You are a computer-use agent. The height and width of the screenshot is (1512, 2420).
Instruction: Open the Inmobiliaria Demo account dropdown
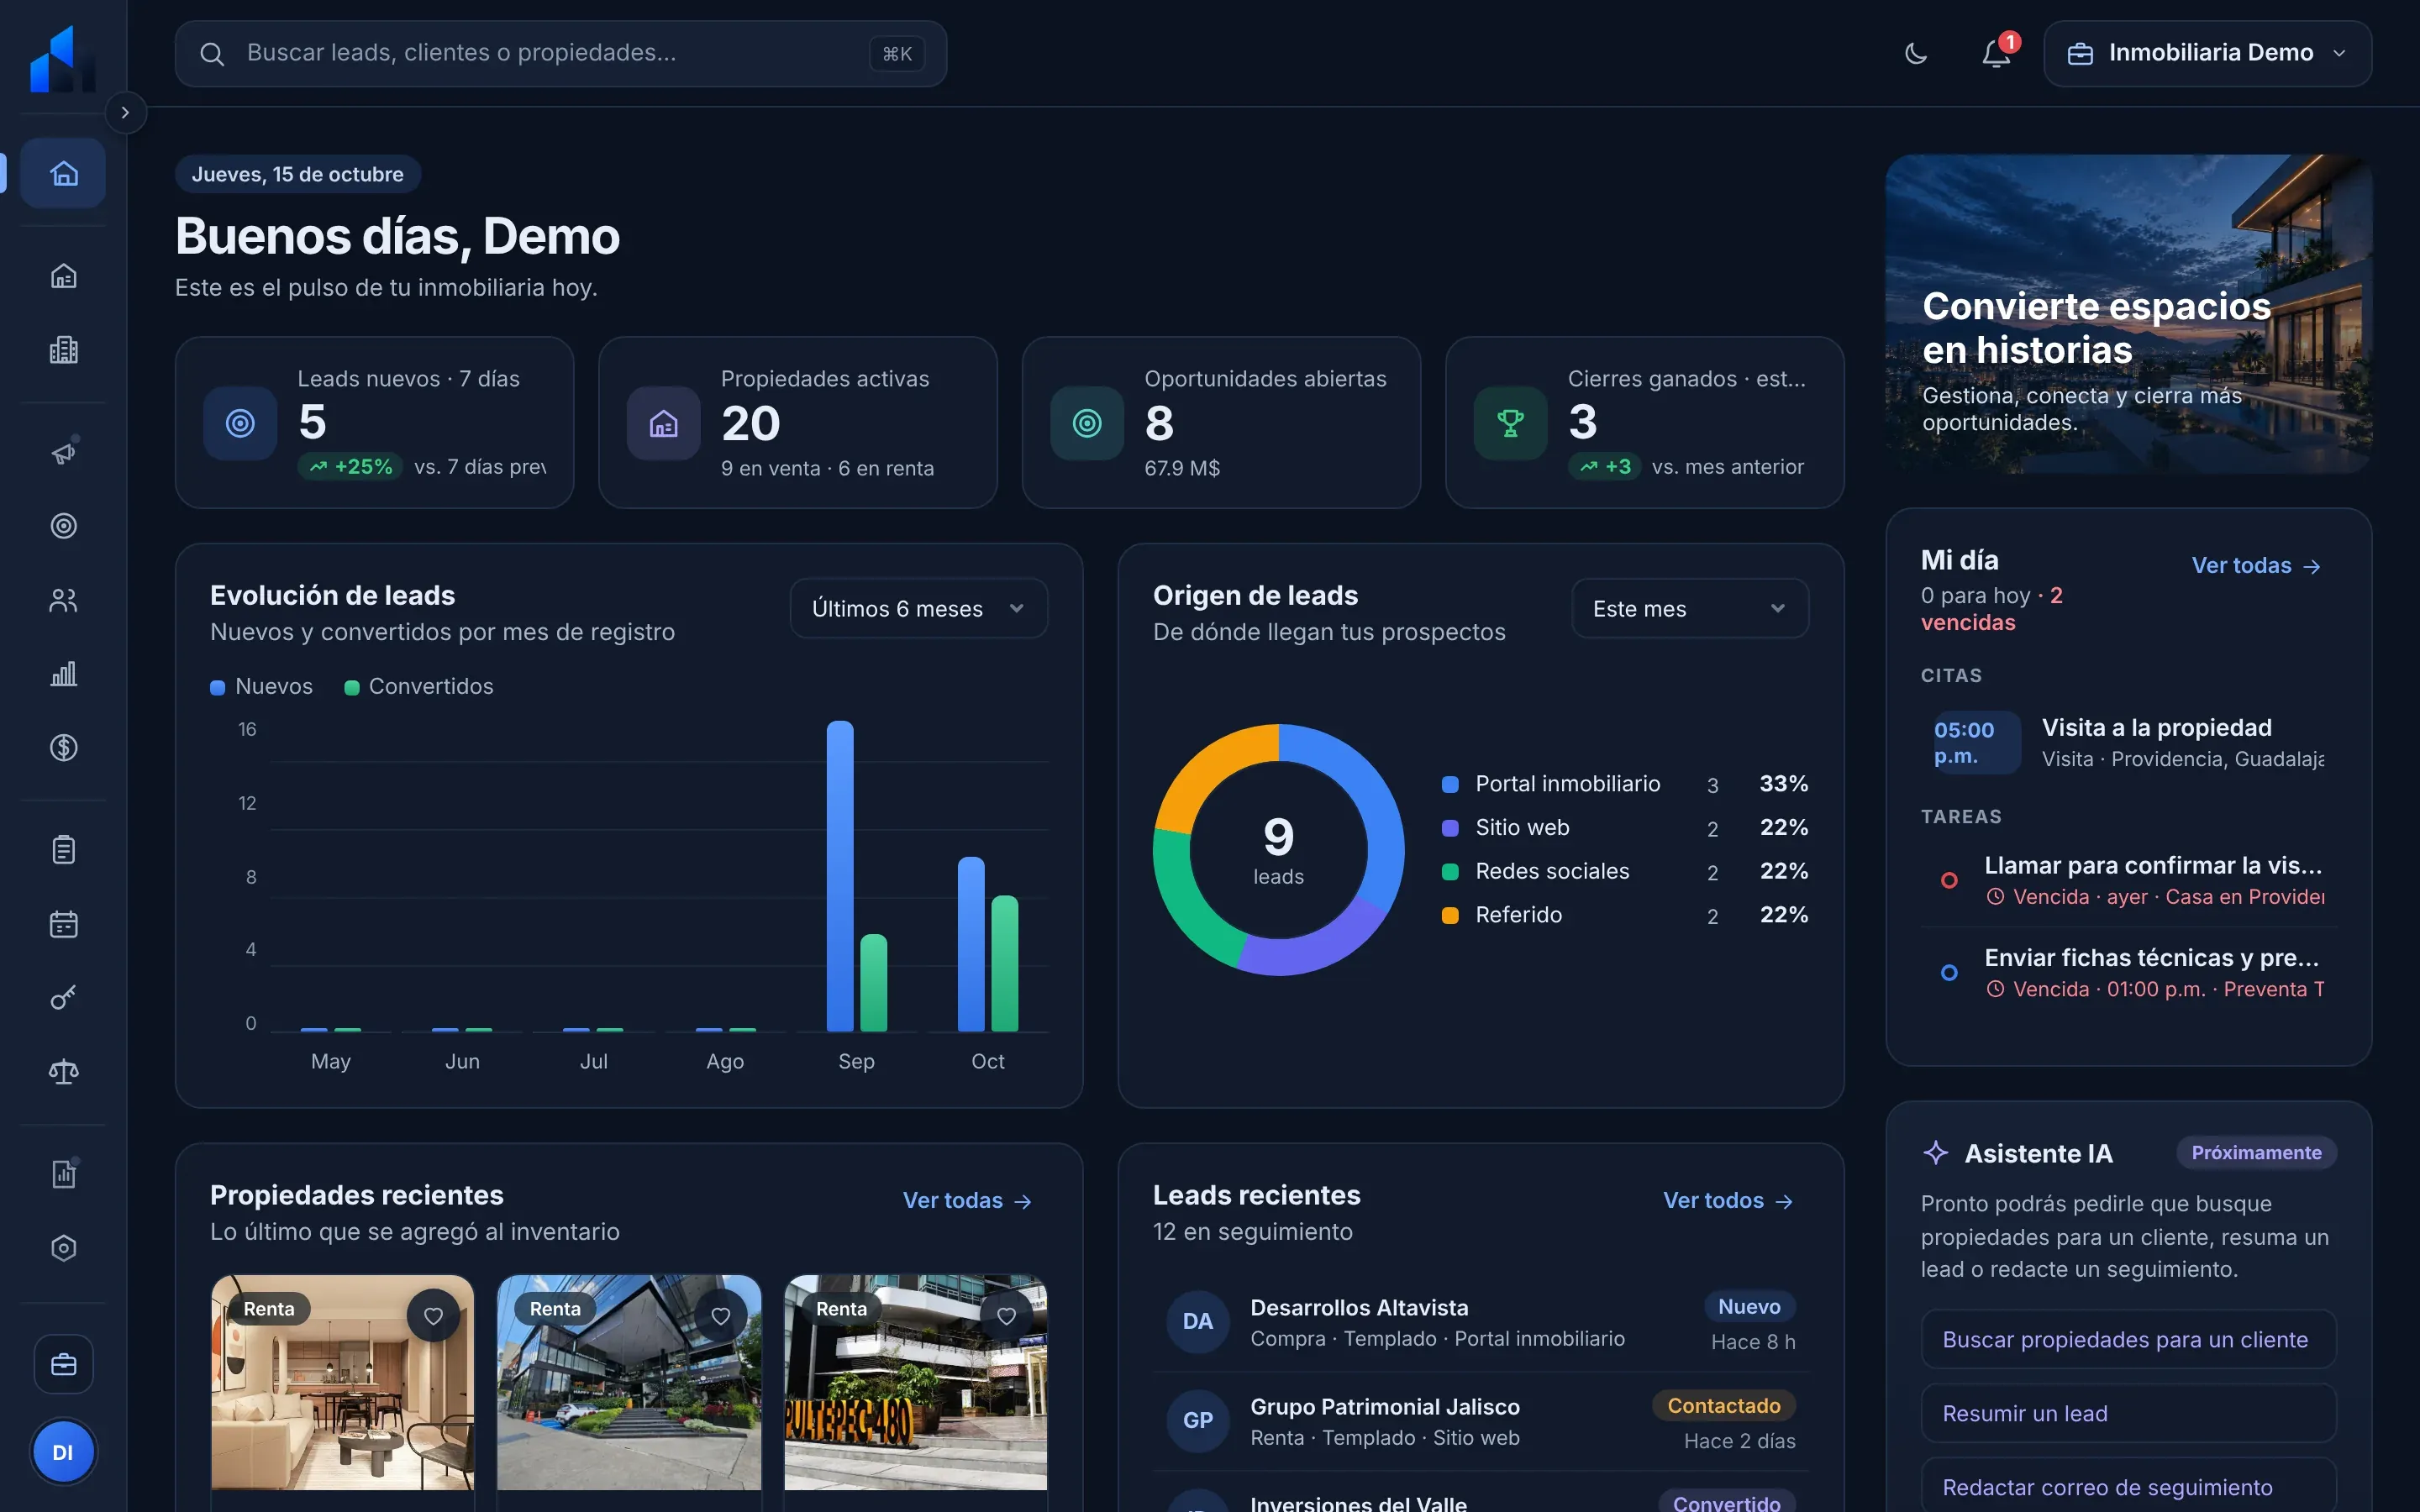click(2208, 53)
